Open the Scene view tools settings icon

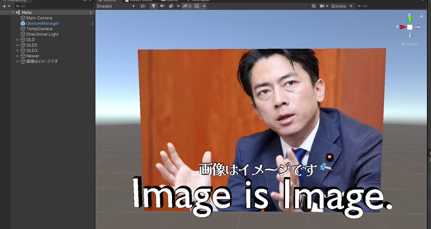[314, 6]
